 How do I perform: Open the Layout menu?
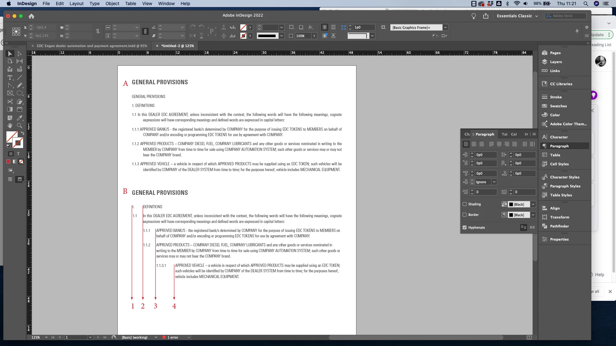tap(76, 4)
